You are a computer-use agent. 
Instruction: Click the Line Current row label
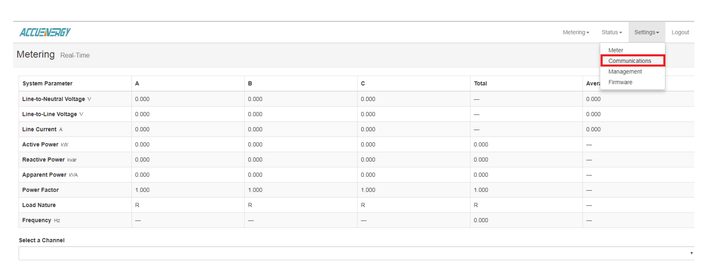(39, 129)
